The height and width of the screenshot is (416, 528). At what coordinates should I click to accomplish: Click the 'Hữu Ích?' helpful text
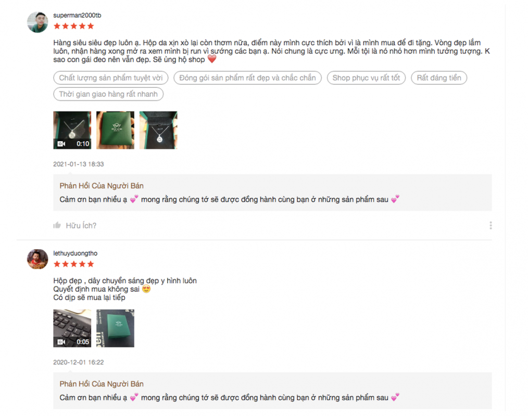tap(81, 226)
